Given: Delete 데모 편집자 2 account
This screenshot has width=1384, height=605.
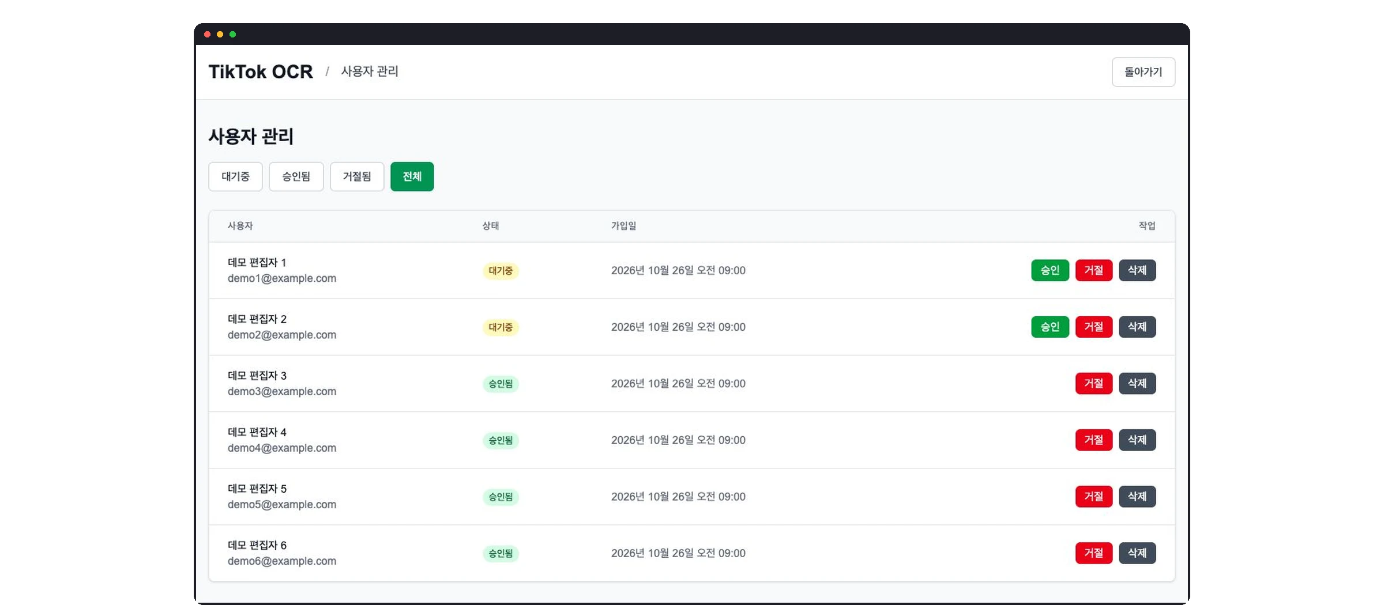Looking at the screenshot, I should click(x=1137, y=327).
